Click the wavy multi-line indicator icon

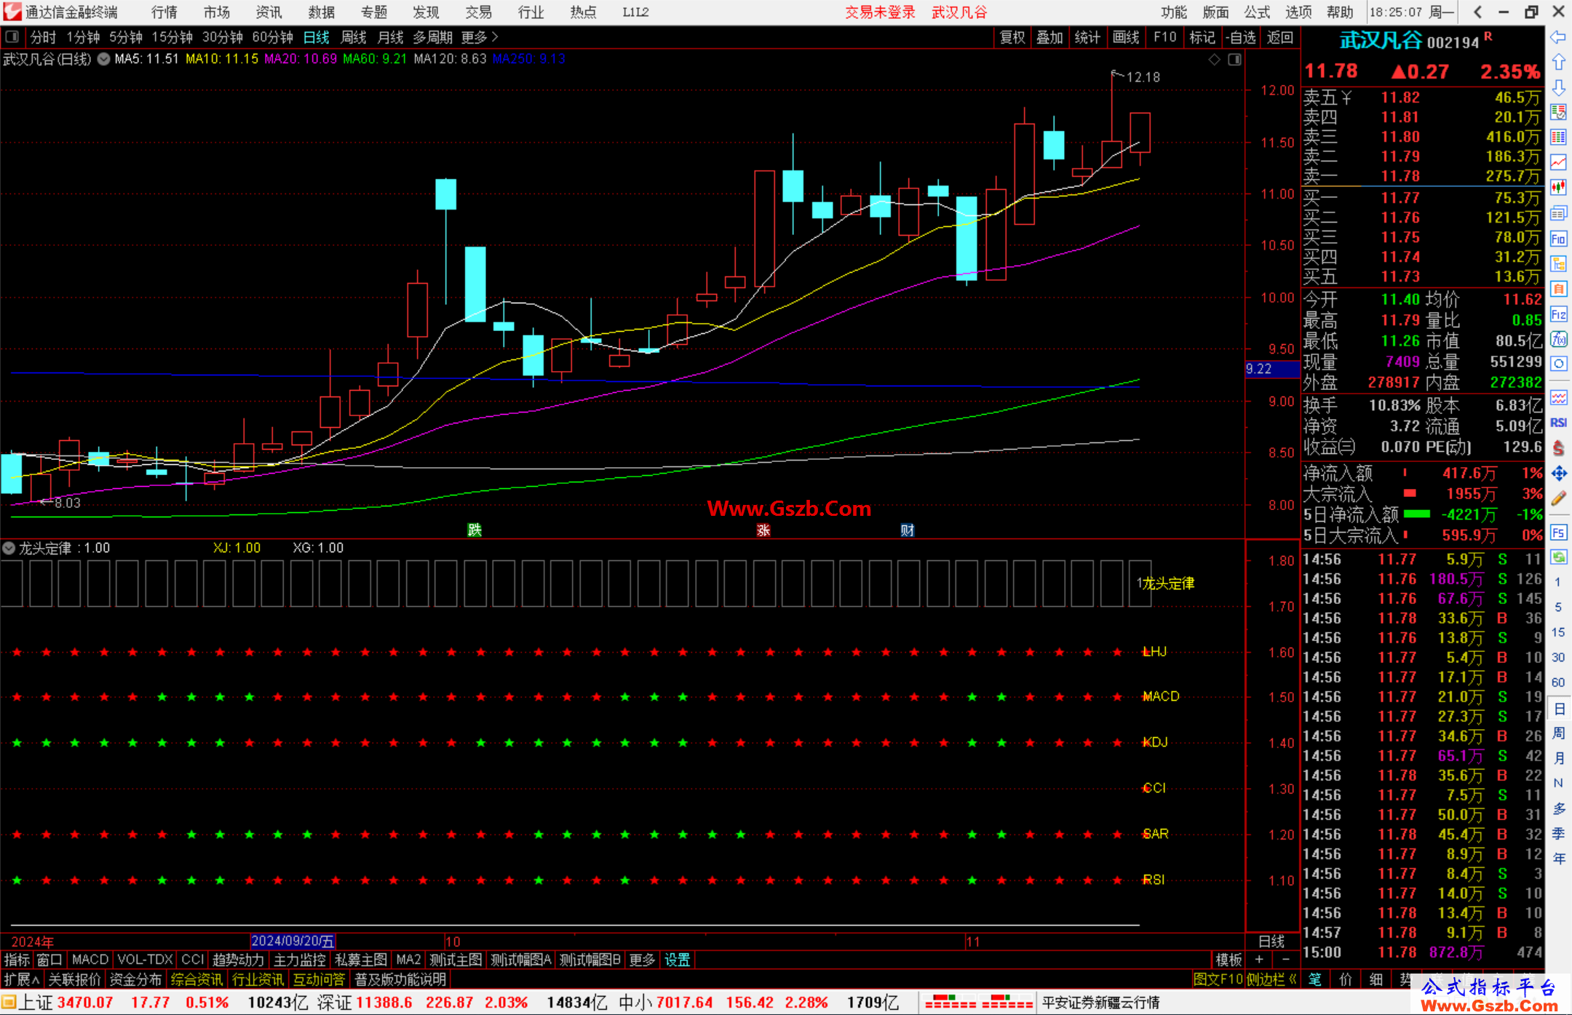pos(1558,397)
